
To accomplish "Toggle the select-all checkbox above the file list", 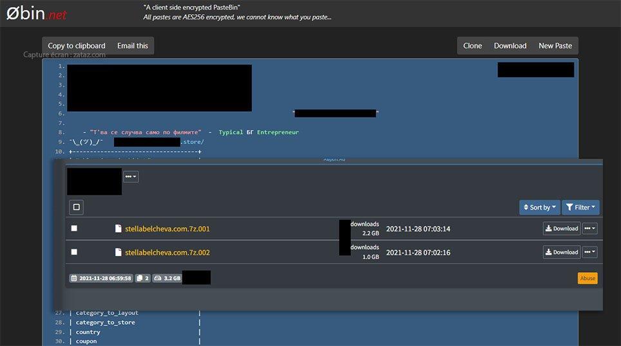I will tap(77, 207).
